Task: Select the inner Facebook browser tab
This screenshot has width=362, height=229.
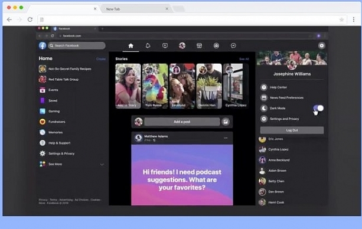Action: [x=74, y=28]
